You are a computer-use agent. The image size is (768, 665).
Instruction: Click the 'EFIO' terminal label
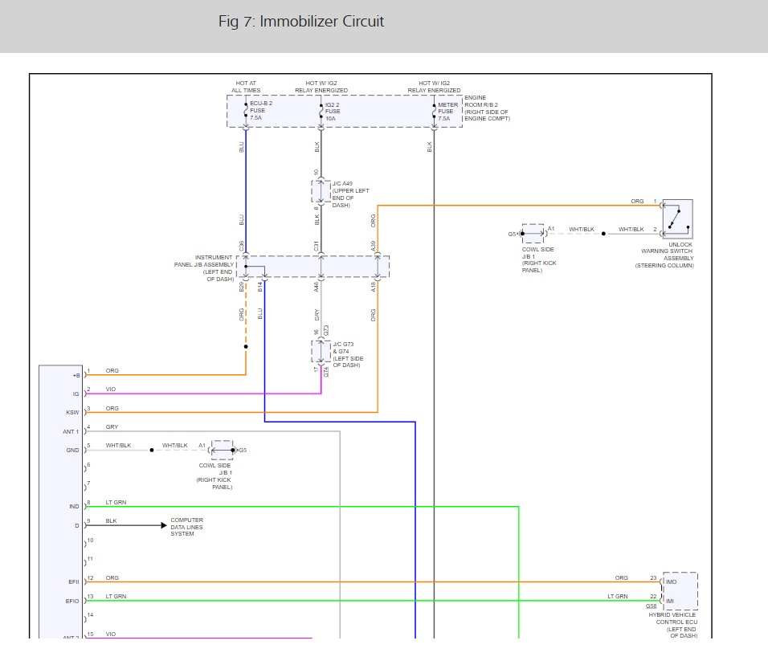72,602
